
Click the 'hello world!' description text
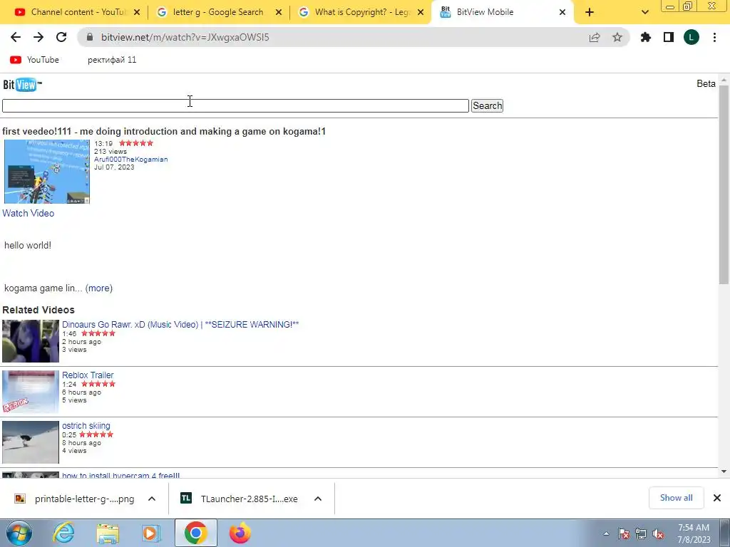[28, 245]
